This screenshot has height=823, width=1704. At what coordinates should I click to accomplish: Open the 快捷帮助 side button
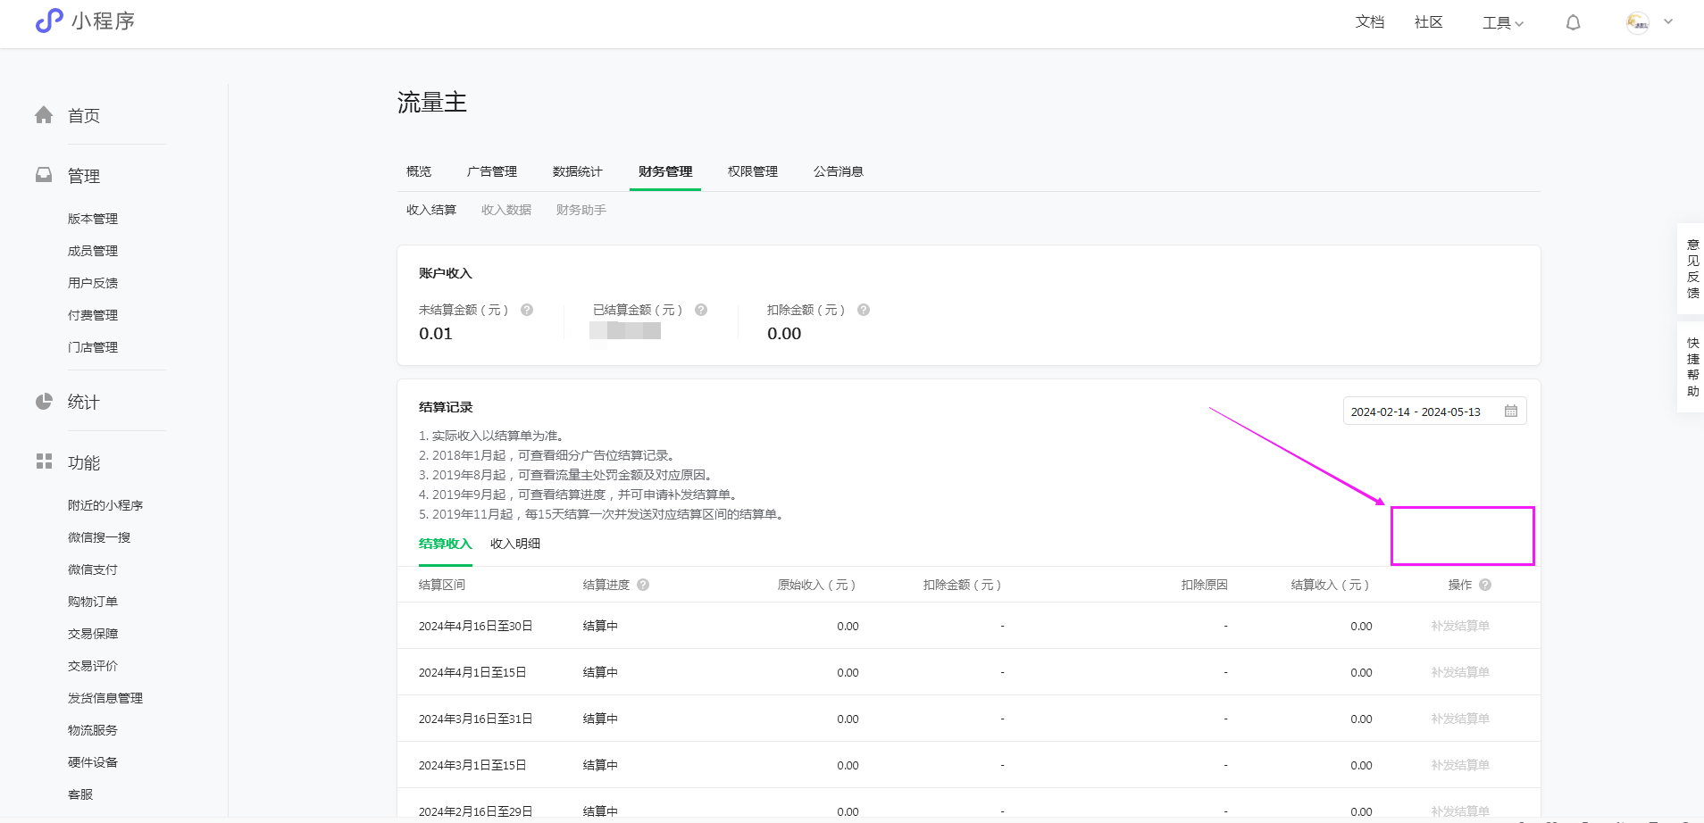coord(1691,367)
